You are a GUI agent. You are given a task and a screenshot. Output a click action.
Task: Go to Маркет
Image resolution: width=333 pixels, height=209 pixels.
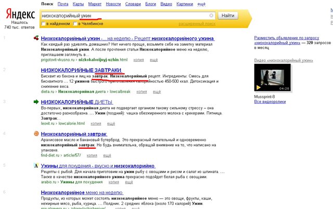(x=95, y=4)
